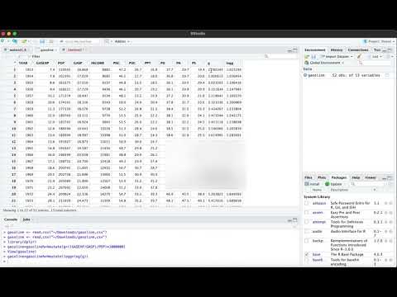
Task: Open the backports package link
Action: [x=318, y=241]
